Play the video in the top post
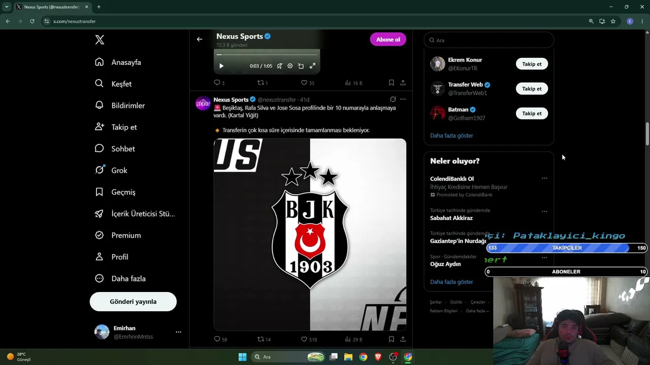 [x=221, y=66]
